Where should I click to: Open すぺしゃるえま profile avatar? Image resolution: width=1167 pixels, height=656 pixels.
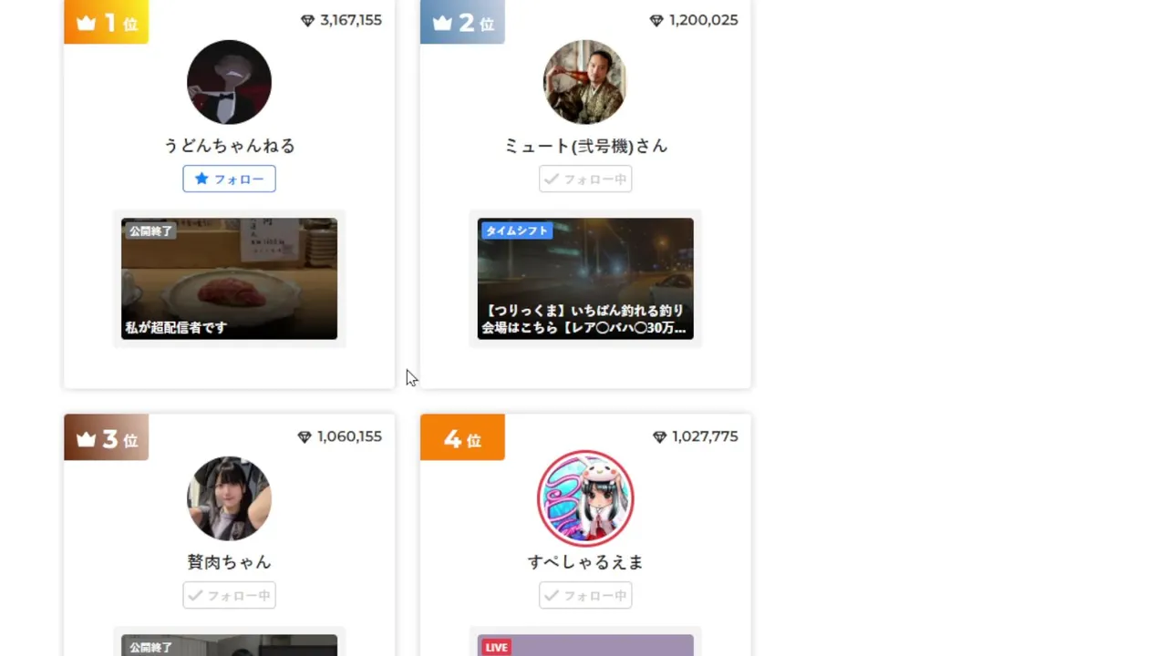(x=585, y=498)
